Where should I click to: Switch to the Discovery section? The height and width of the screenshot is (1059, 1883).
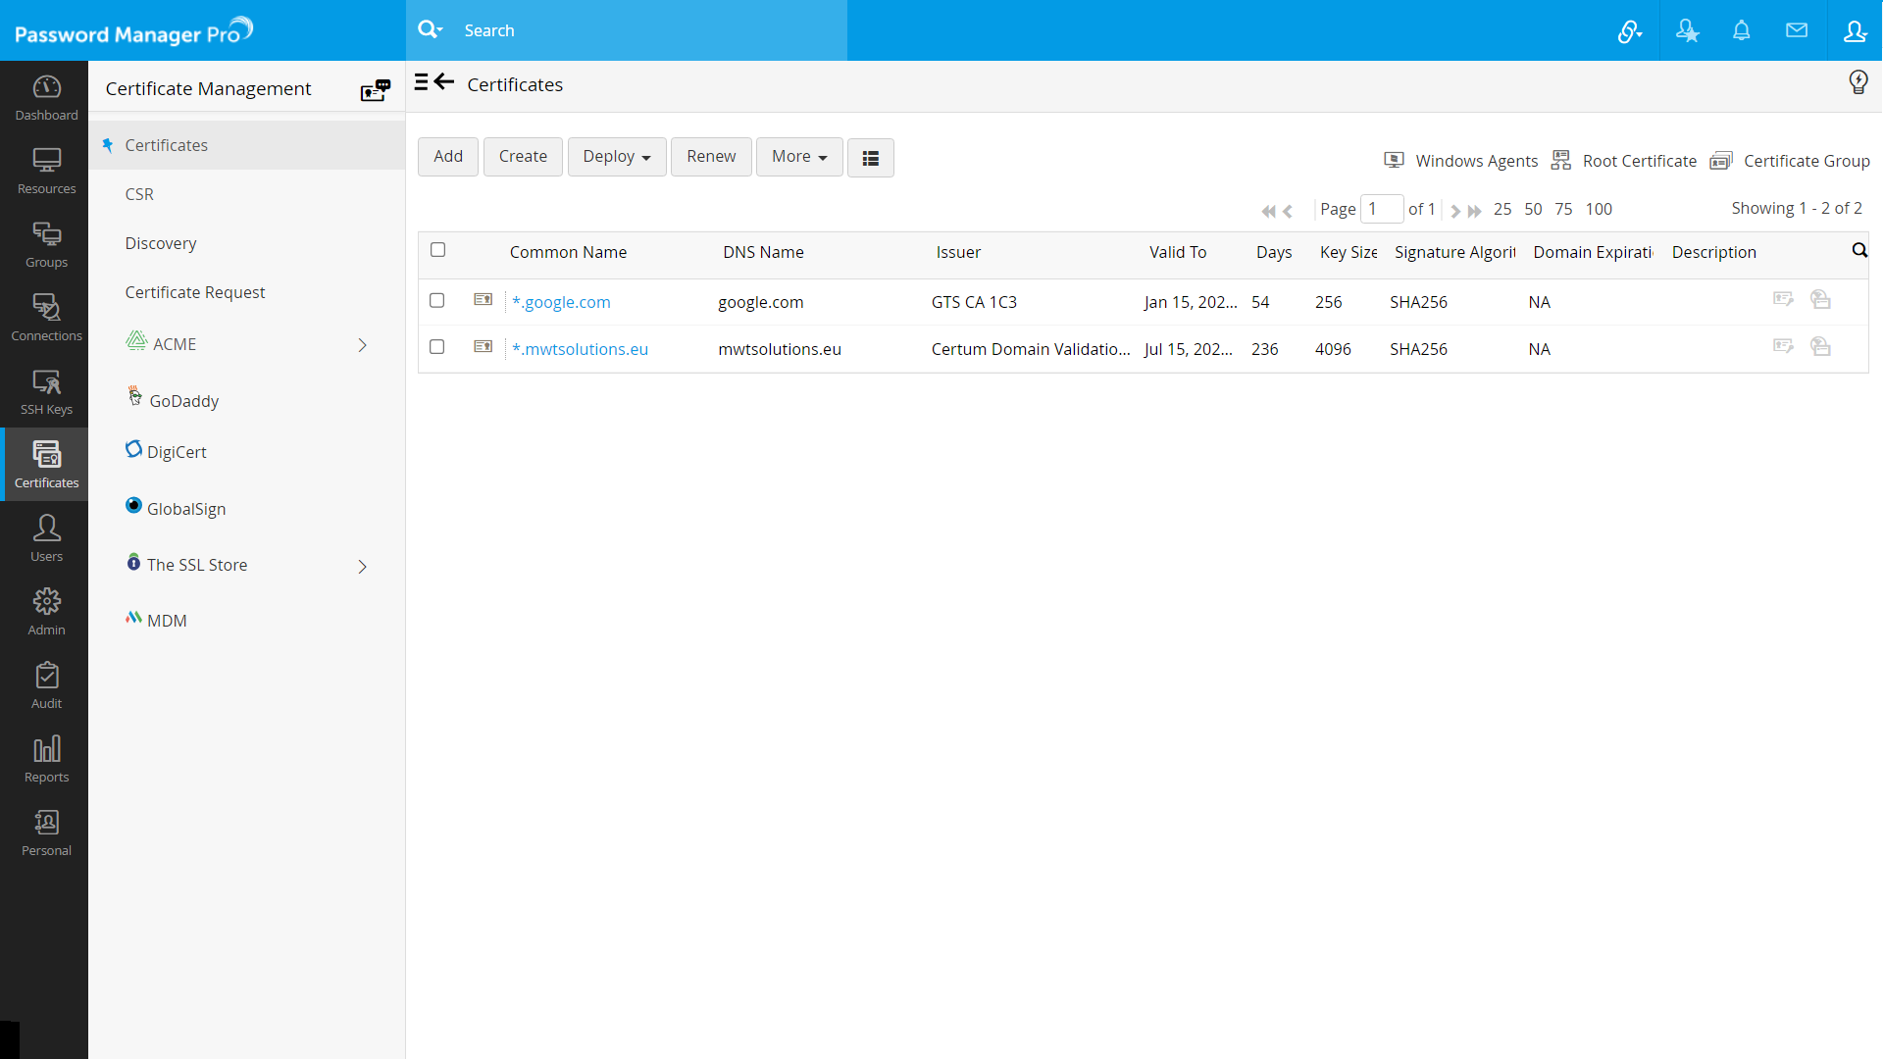point(160,242)
